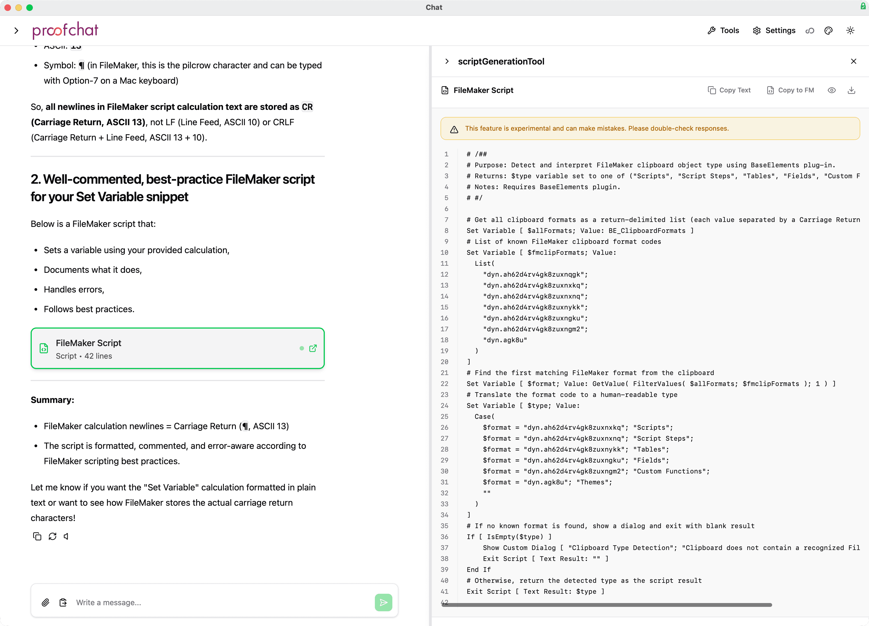
Task: Regenerate the assistant response
Action: coord(52,536)
